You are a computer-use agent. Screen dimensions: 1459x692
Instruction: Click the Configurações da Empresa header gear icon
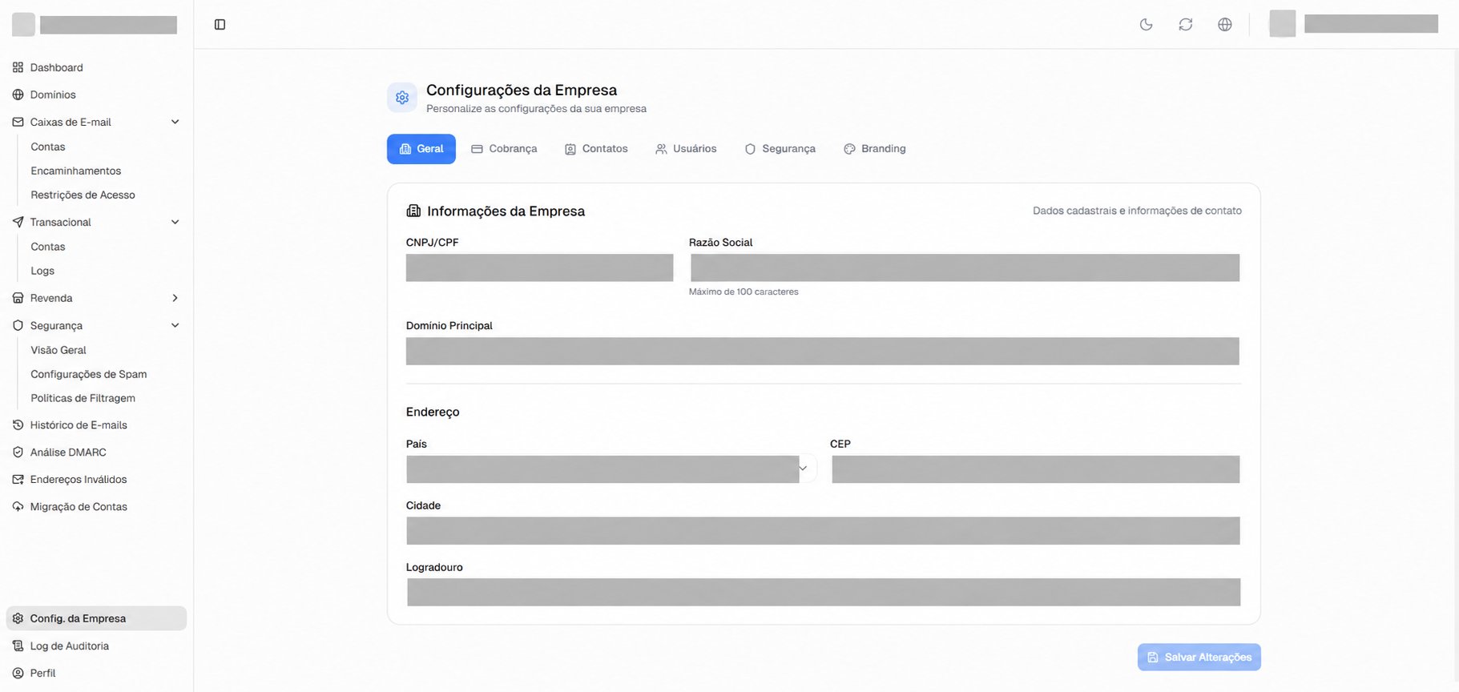pos(402,97)
